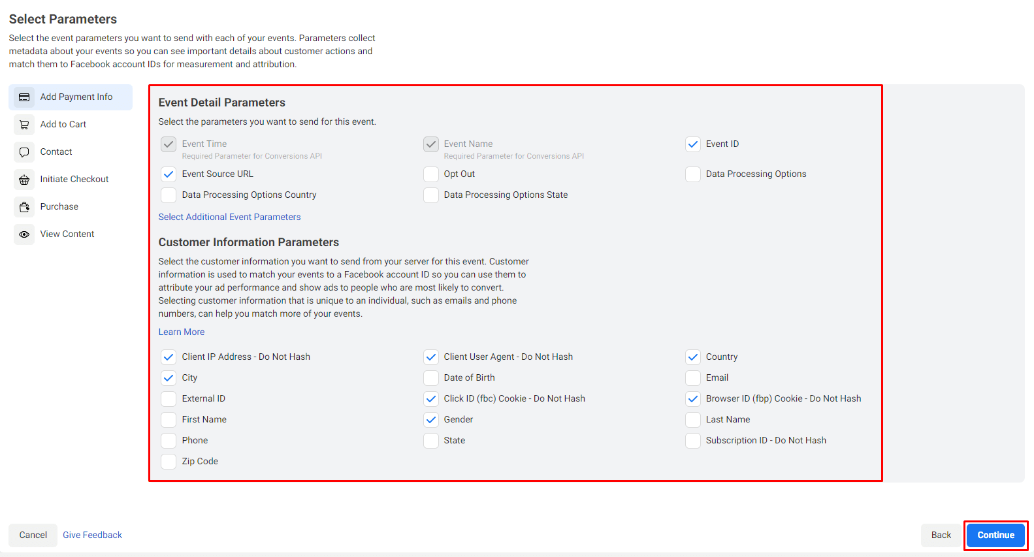Check the Data Processing Options box
This screenshot has width=1034, height=557.
click(693, 174)
